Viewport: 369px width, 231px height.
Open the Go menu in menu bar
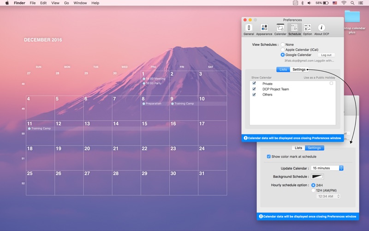66,3
